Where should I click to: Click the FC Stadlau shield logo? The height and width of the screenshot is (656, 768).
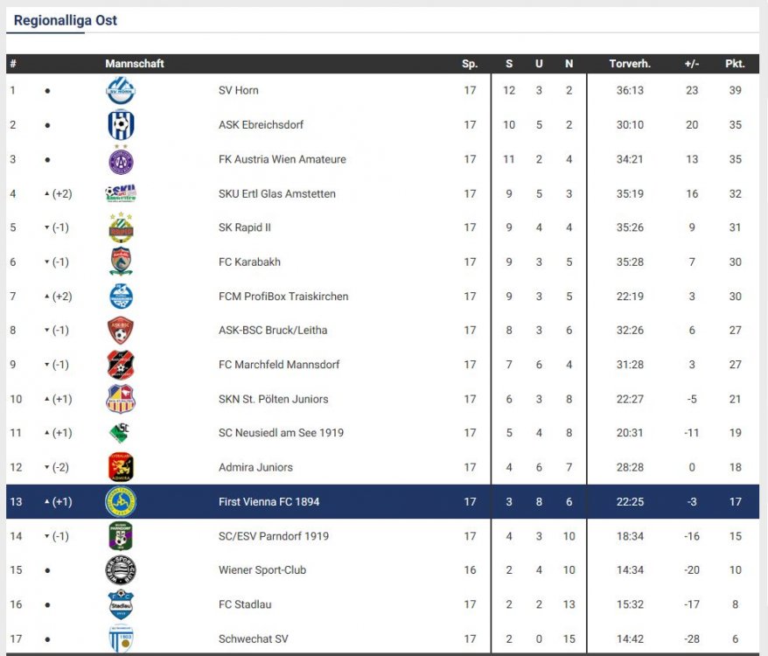121,604
